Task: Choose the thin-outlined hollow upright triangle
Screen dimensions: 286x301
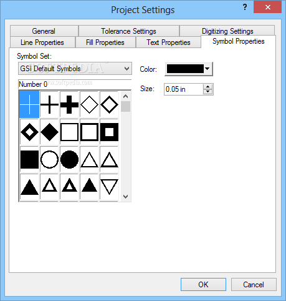Action: point(89,159)
